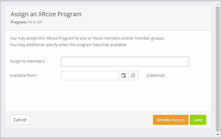Focus the Assign to members field
Image resolution: width=222 pixels, height=139 pixels.
(x=125, y=61)
